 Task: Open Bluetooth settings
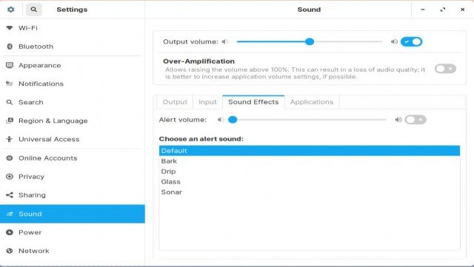coord(73,47)
